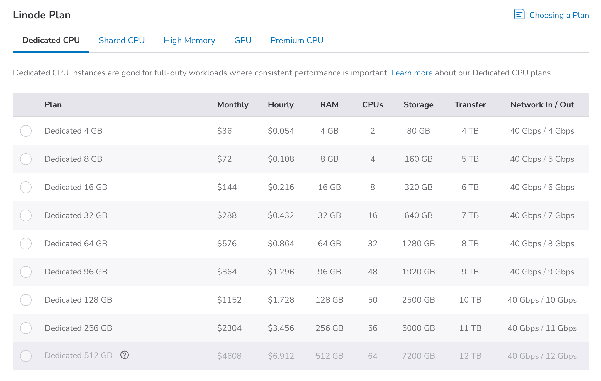This screenshot has height=381, width=601.
Task: Select the Dedicated 128 GB plan radio
Action: (x=26, y=300)
